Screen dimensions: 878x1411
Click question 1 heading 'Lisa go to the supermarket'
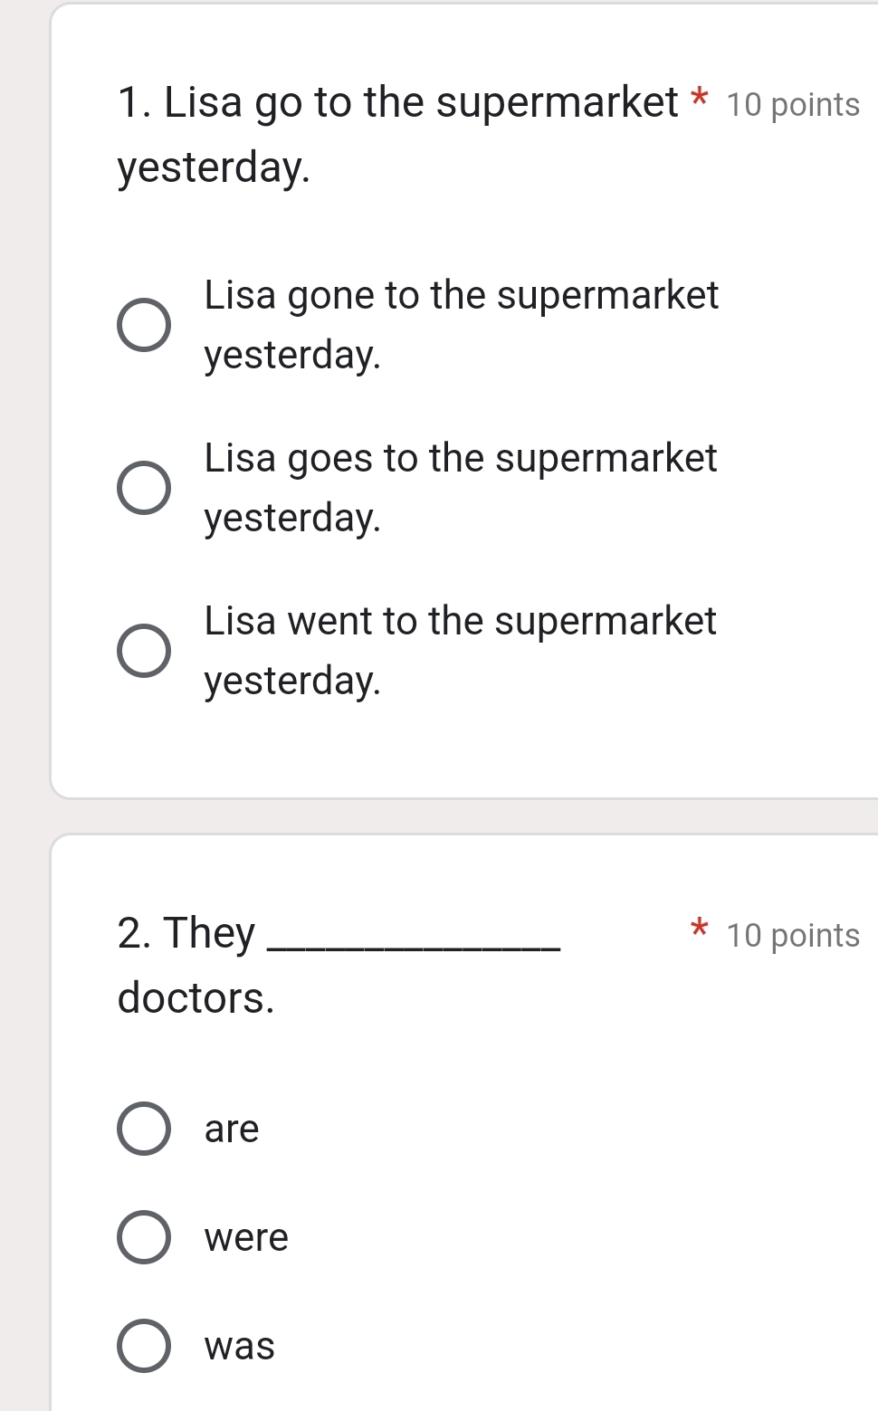398,102
